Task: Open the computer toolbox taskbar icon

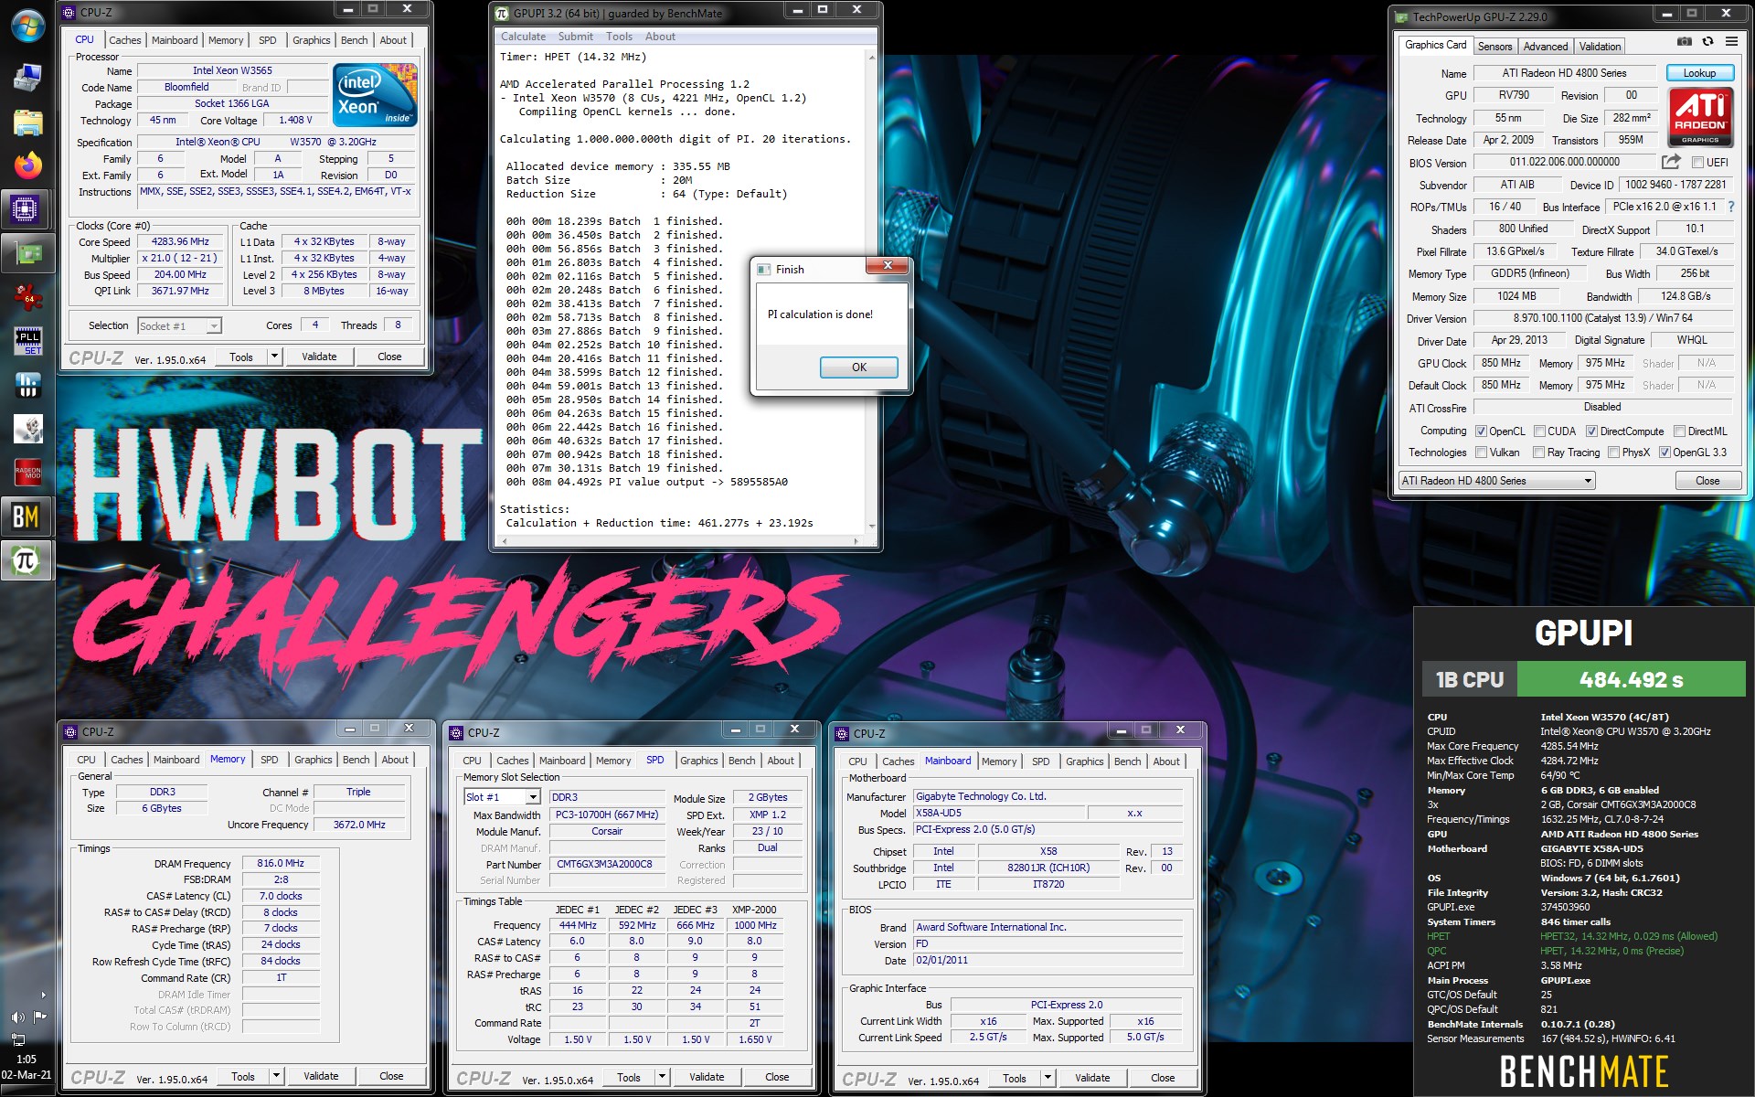Action: pos(27,79)
